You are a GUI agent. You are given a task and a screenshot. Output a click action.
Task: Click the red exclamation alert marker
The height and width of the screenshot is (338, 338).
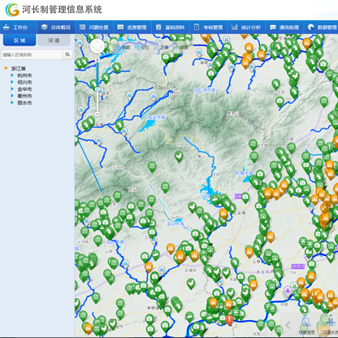click(229, 320)
